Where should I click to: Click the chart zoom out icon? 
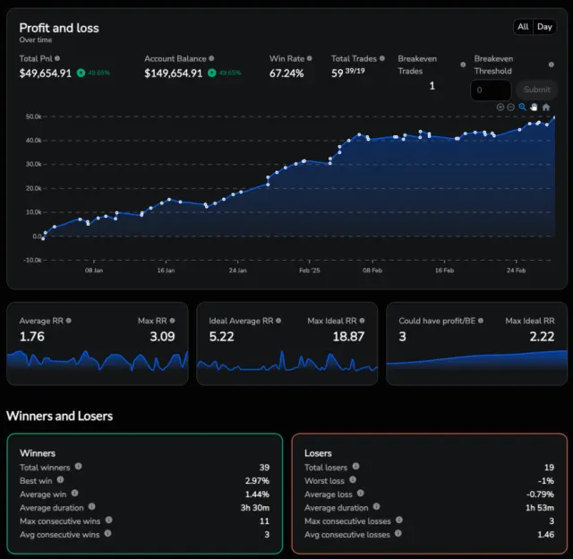point(511,107)
